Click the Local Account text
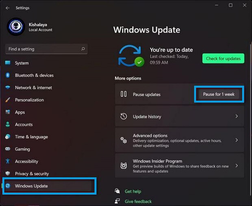This screenshot has width=252, height=206. tap(41, 30)
